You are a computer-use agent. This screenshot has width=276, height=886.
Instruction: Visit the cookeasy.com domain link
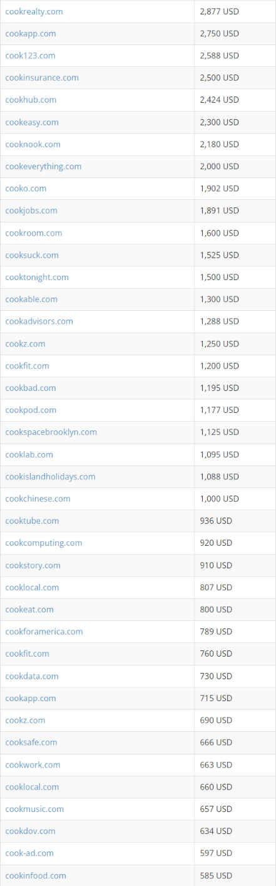32,122
